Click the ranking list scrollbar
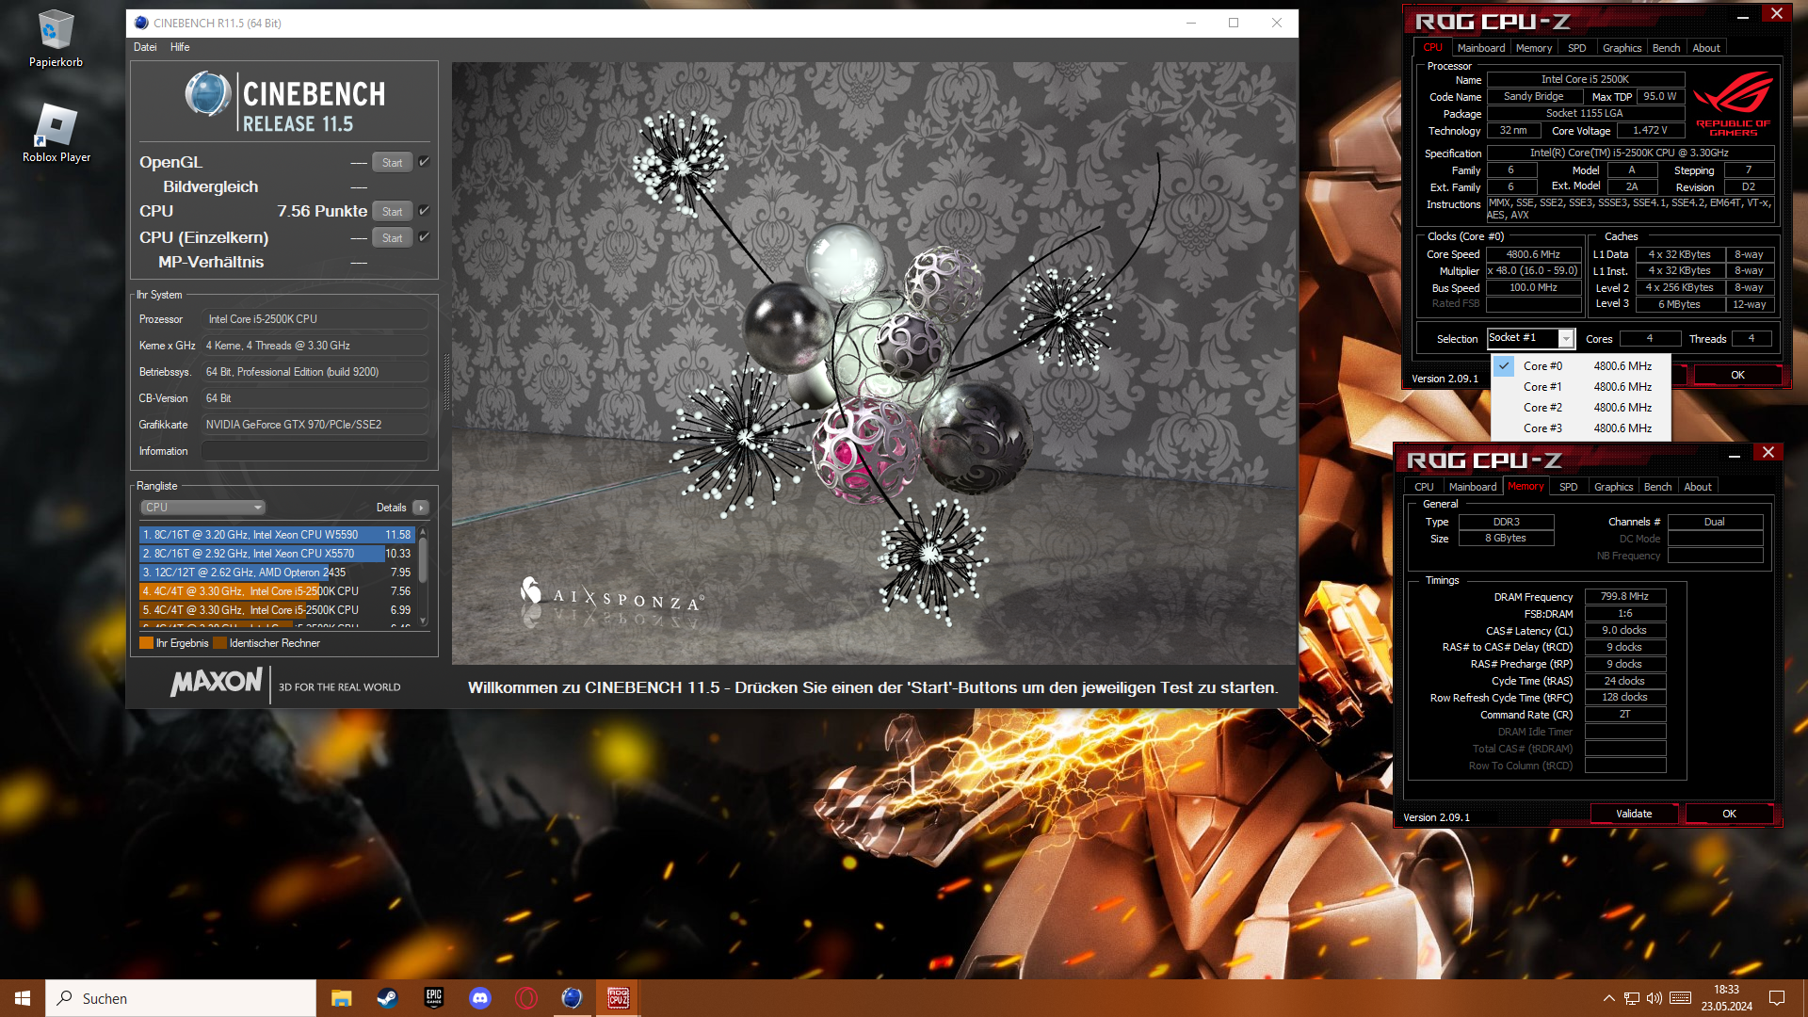This screenshot has height=1017, width=1808. point(423,577)
